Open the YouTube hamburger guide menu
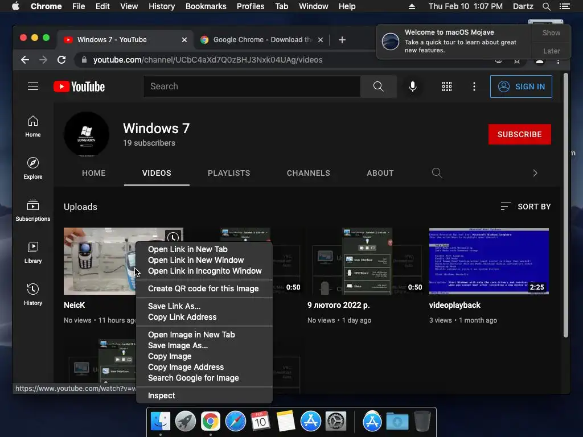The width and height of the screenshot is (583, 437). click(x=33, y=86)
